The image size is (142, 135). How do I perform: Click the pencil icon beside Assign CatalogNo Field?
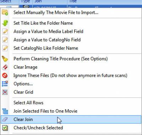[x=5, y=40]
